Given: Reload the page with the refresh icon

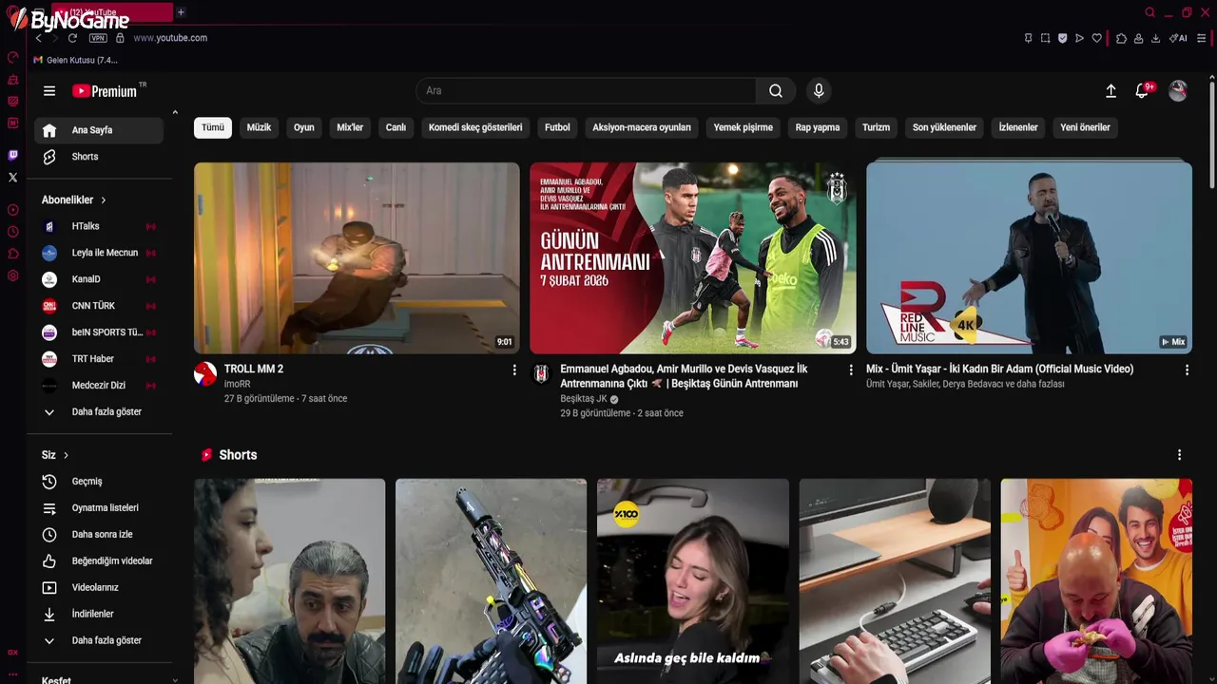Looking at the screenshot, I should (72, 38).
